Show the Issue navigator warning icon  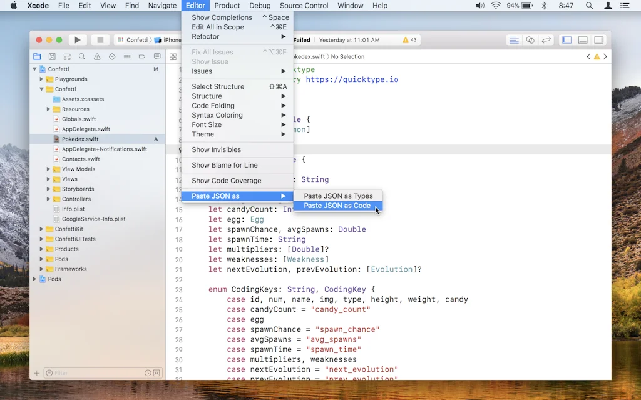(97, 56)
